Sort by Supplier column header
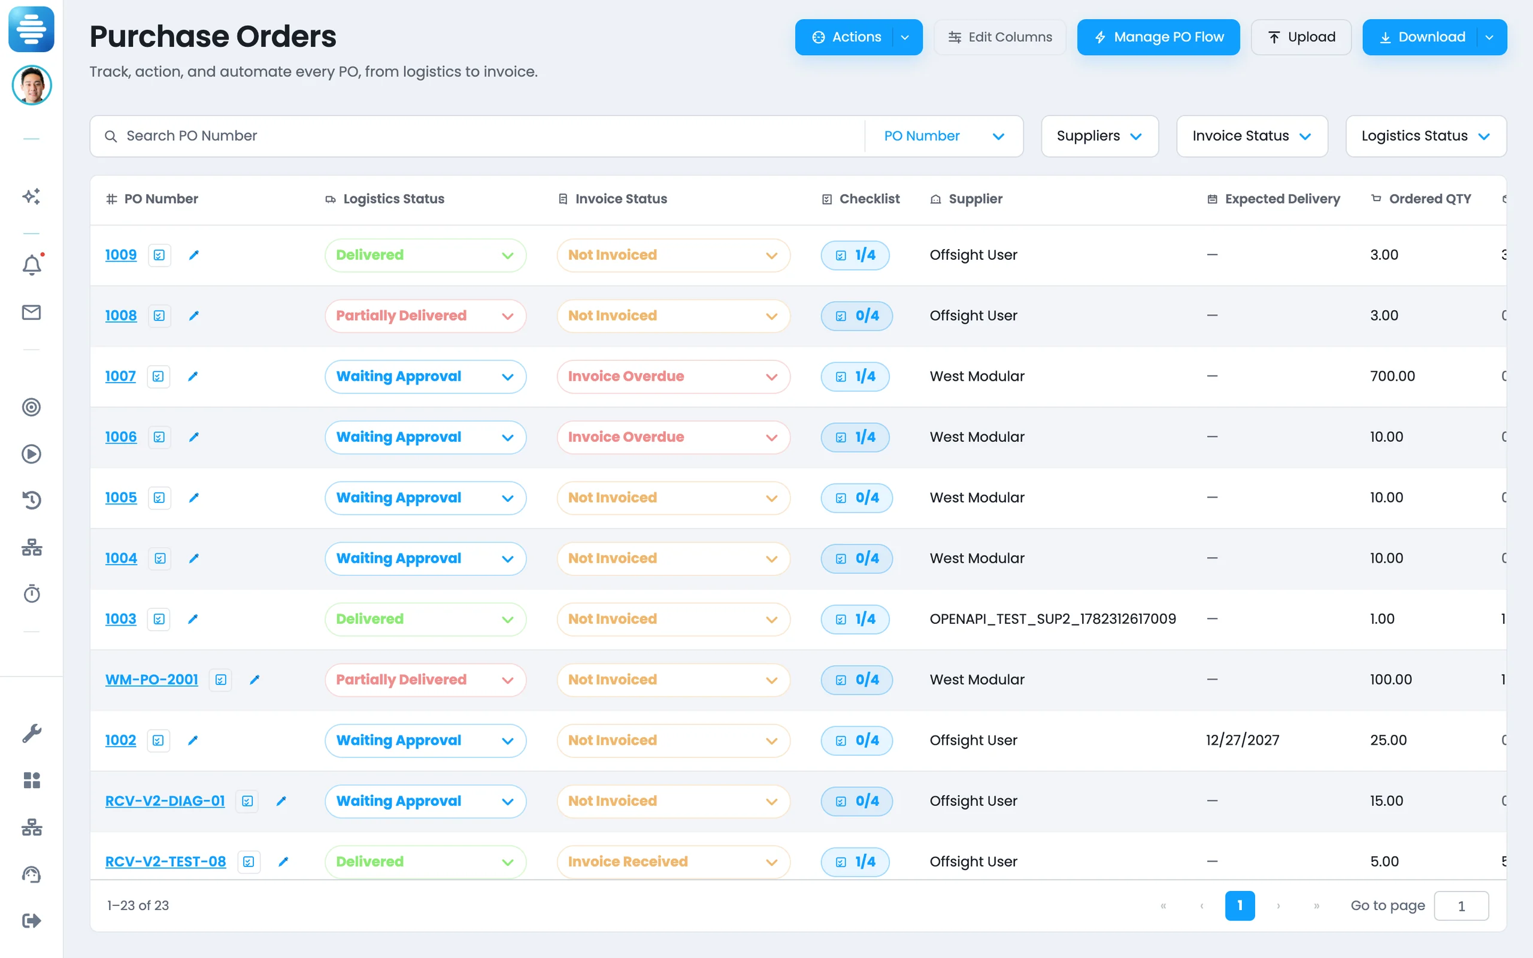Viewport: 1533px width, 958px height. 966,199
